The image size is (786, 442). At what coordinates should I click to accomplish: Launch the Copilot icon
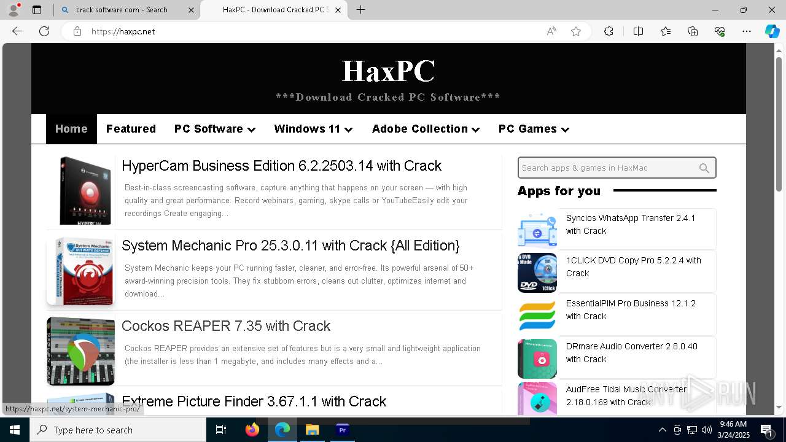[x=772, y=31]
